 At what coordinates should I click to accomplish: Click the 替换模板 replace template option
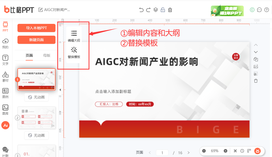pyautogui.click(x=74, y=53)
